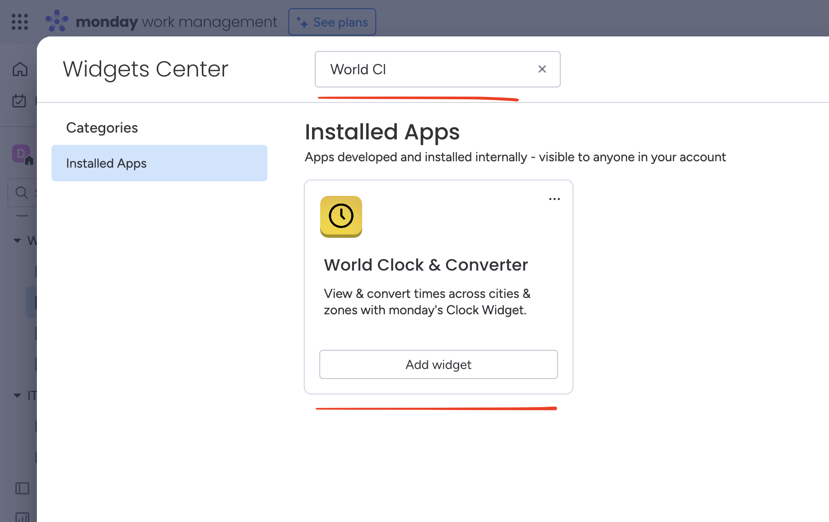Click the Categories label
The height and width of the screenshot is (522, 829).
coord(102,128)
